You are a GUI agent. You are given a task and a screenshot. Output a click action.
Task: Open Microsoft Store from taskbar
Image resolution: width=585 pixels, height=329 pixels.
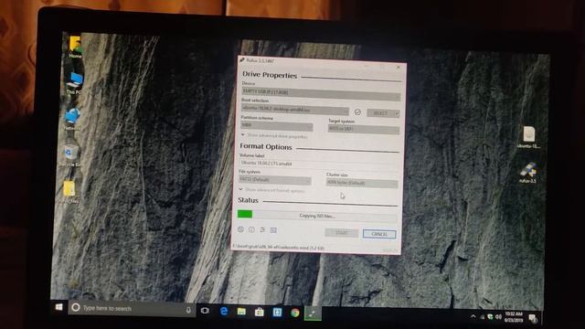[x=260, y=312]
